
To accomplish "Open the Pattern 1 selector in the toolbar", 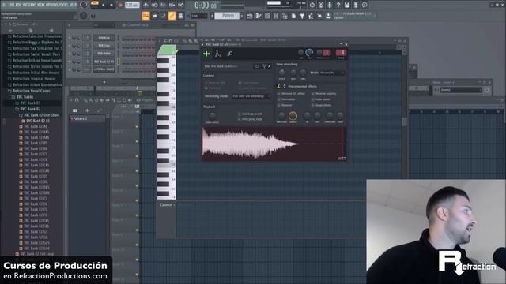I will click(227, 16).
